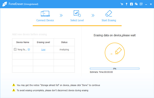Click the double arrow after Select Level
154x98 pixels.
coord(93,15)
